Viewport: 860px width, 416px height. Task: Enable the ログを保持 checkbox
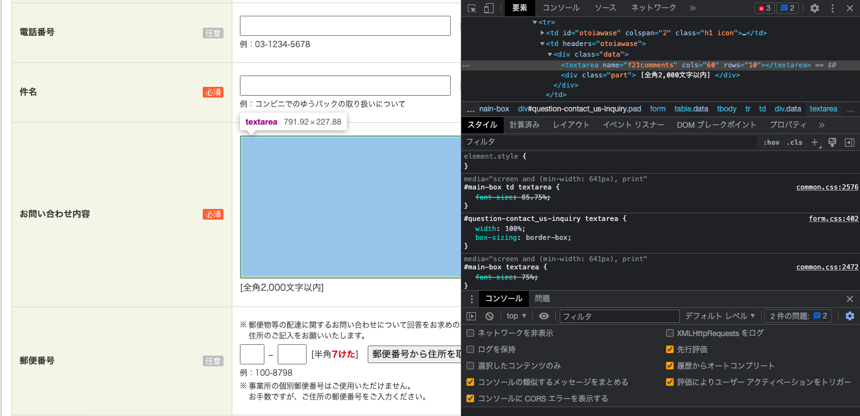[x=470, y=349]
